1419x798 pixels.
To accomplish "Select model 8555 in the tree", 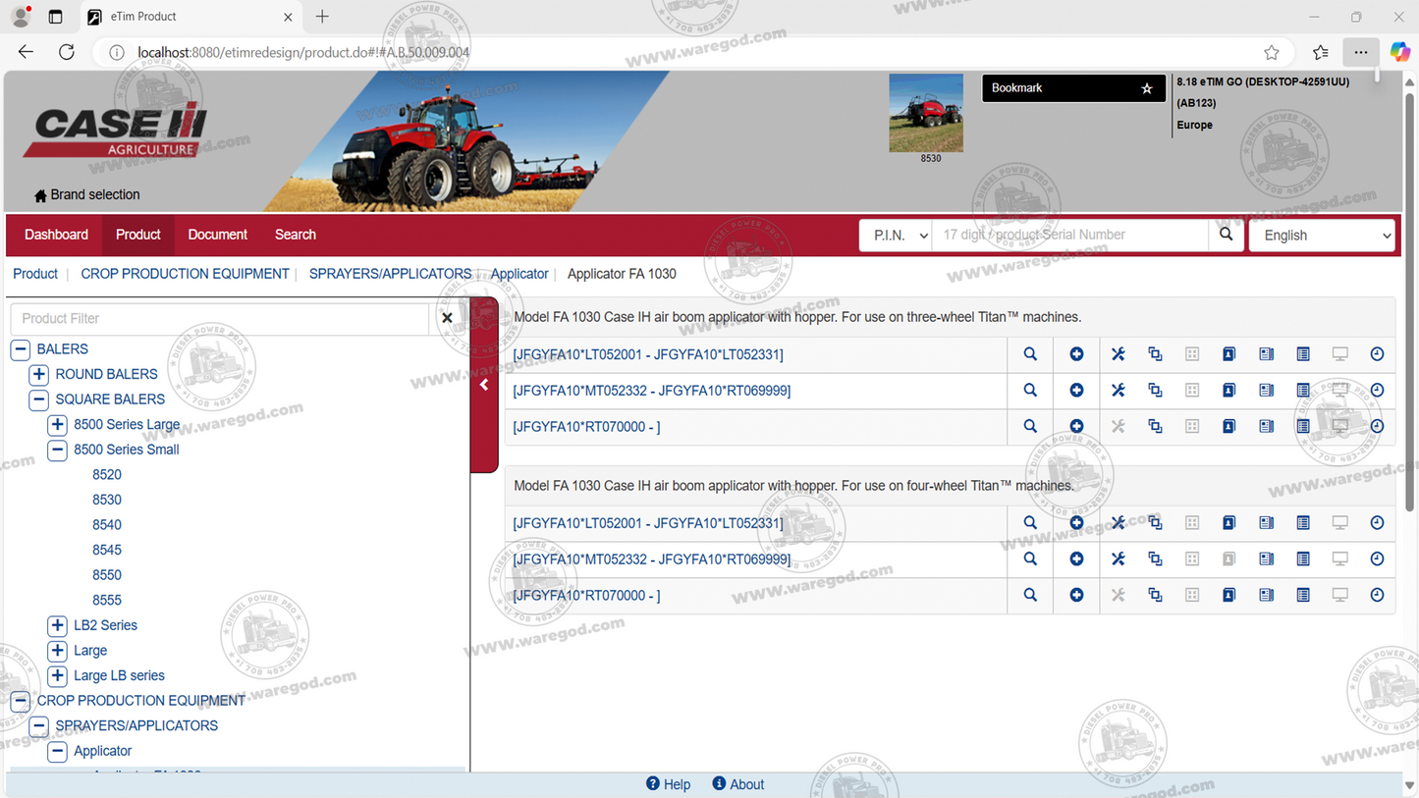I will click(107, 600).
